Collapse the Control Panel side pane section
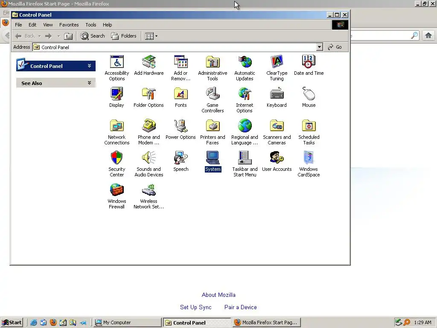The width and height of the screenshot is (437, 328). (89, 66)
